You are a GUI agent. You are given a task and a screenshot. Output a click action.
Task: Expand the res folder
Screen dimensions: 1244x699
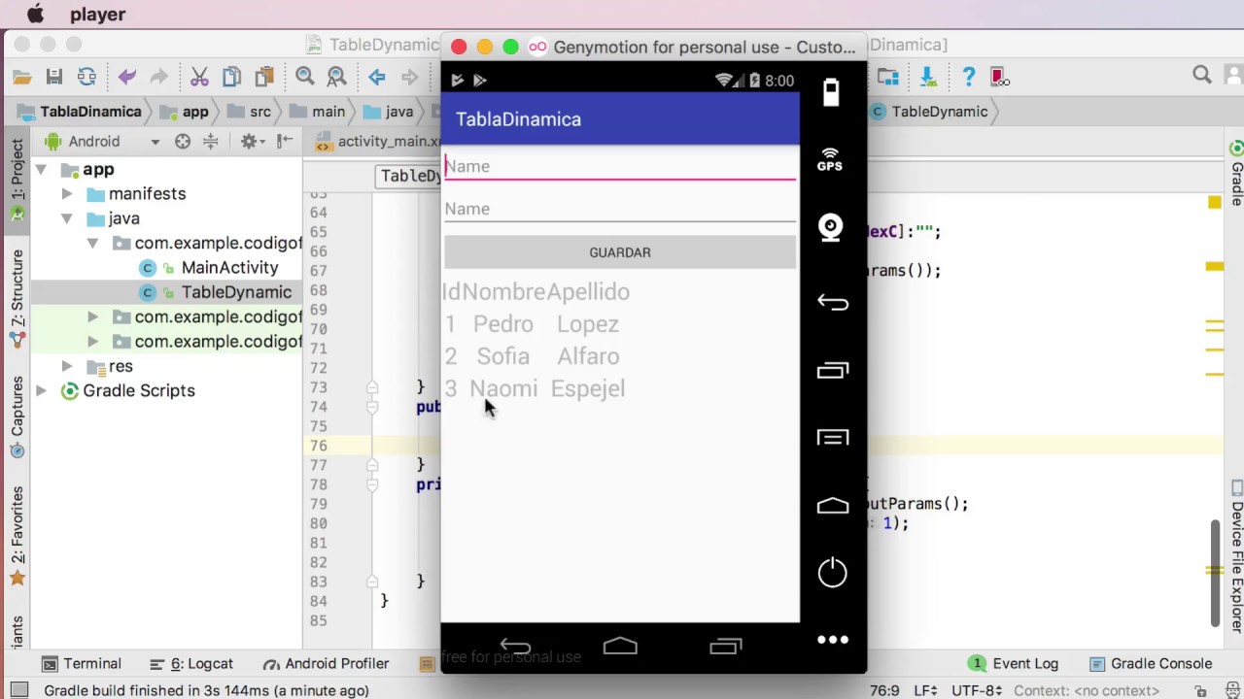[x=66, y=366]
